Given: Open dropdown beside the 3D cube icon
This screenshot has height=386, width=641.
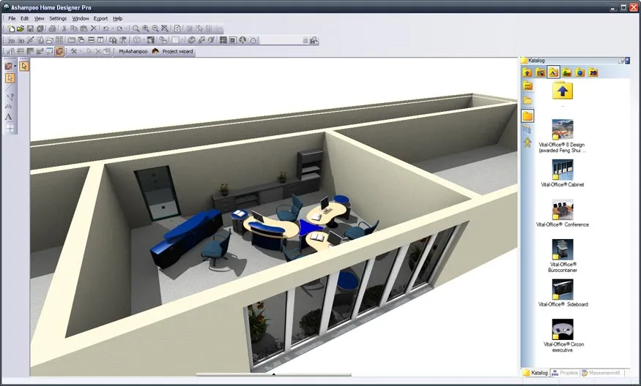Looking at the screenshot, I should (x=144, y=40).
